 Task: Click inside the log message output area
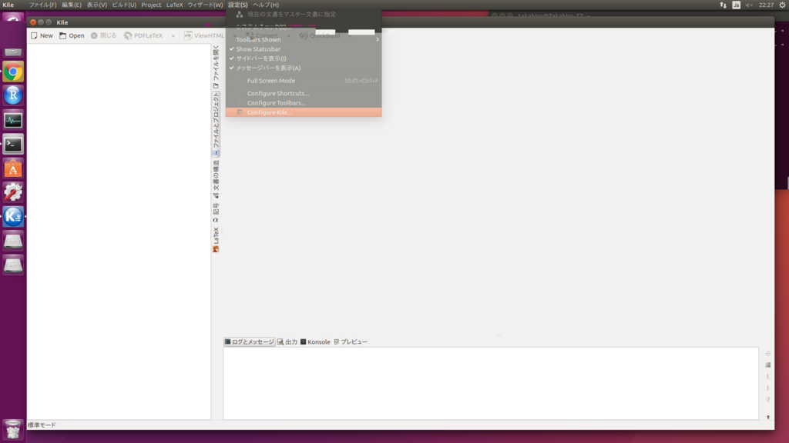click(491, 383)
